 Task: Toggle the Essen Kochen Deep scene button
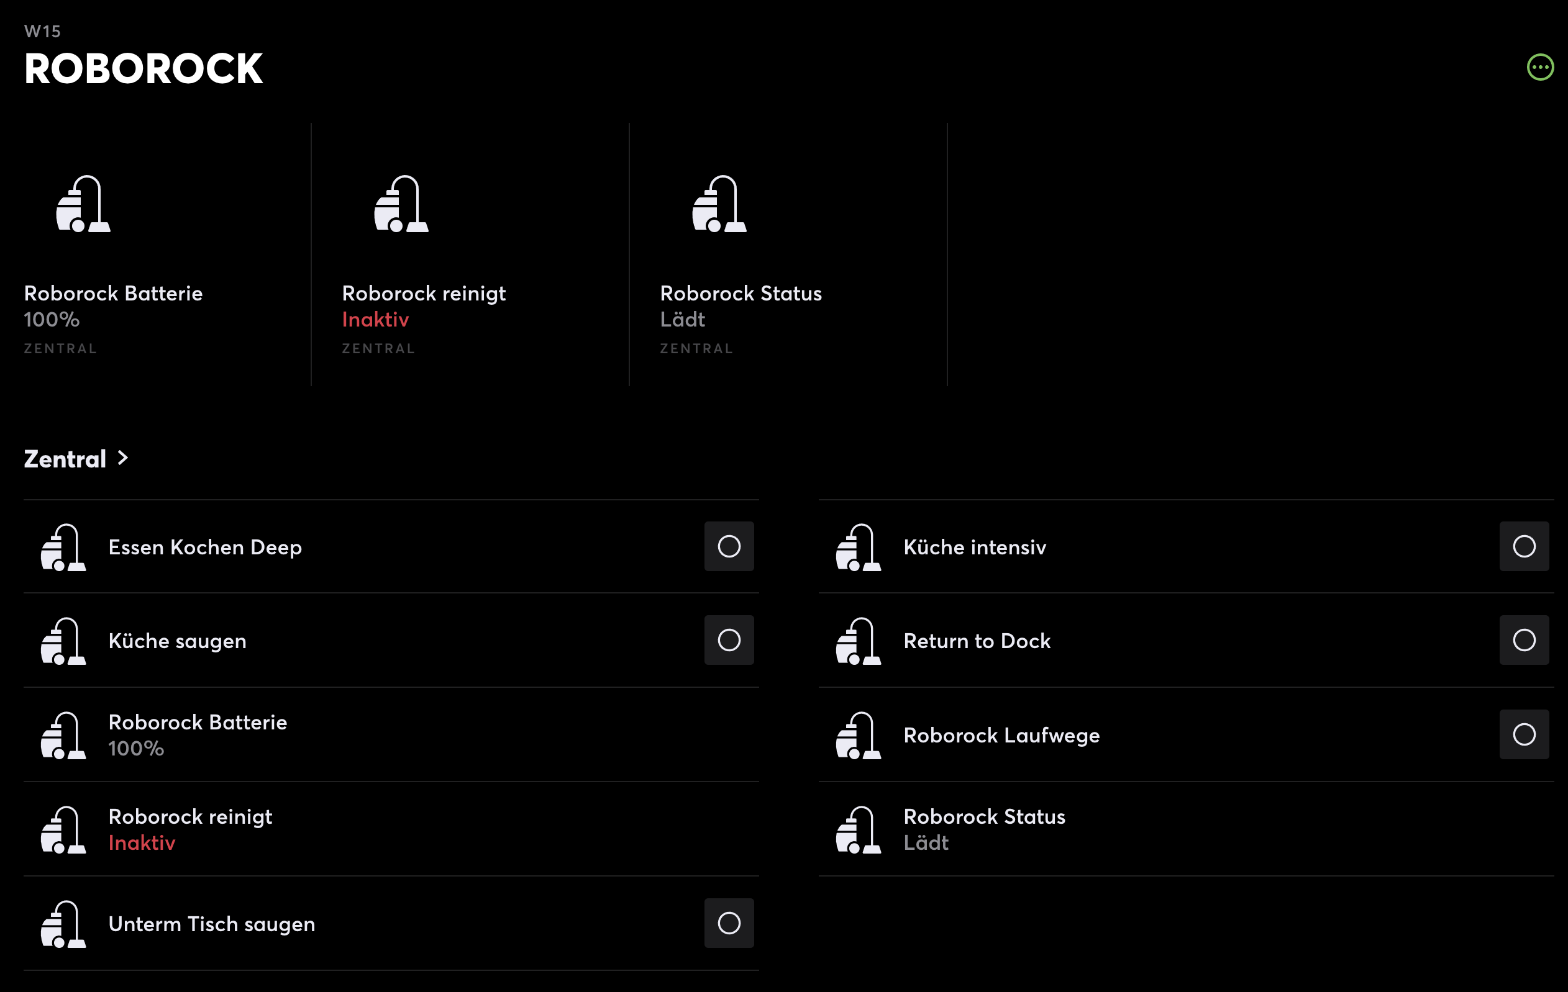tap(729, 546)
